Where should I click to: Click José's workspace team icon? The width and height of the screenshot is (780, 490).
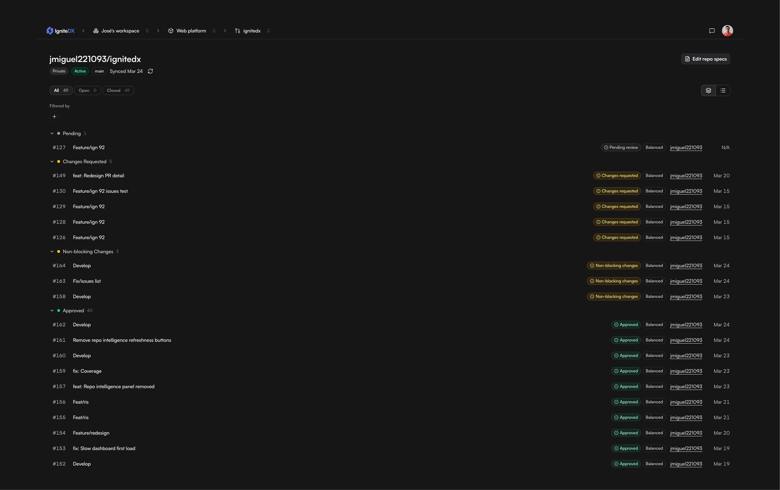point(96,31)
